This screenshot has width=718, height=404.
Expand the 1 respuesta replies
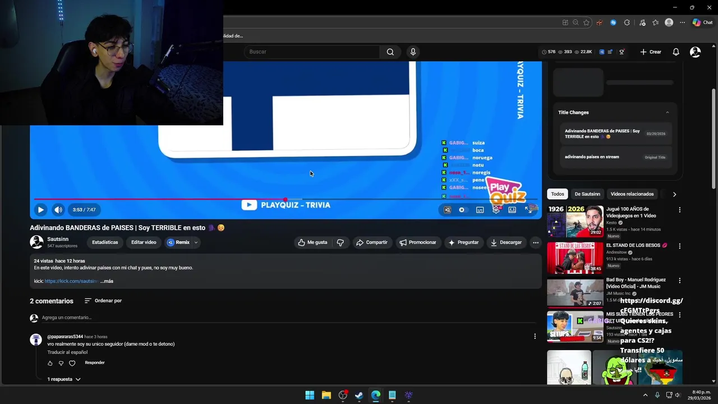[x=64, y=379]
